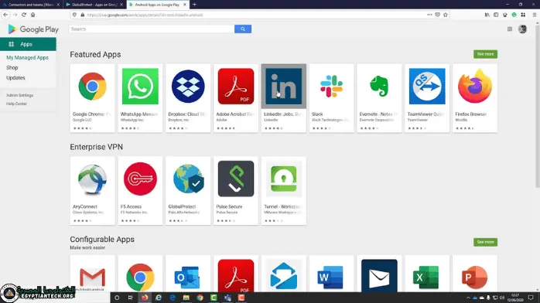Open the Admin Settings link

(19, 95)
